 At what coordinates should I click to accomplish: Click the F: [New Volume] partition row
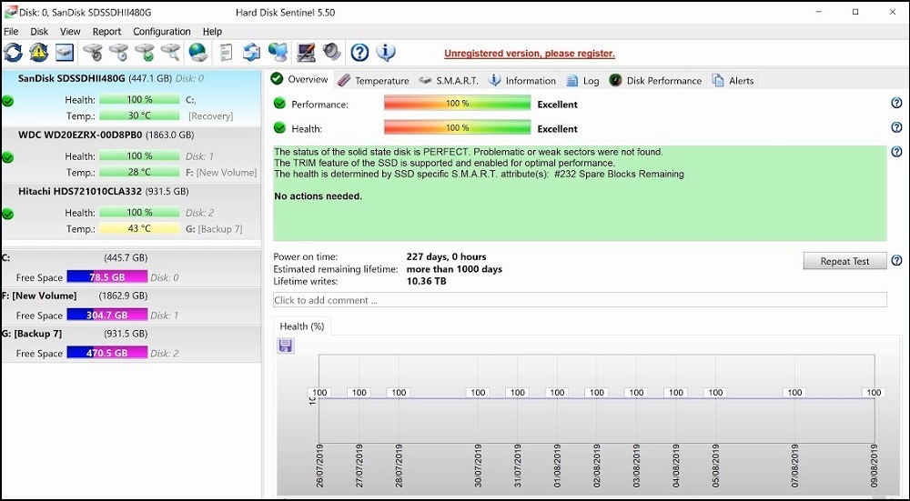click(x=131, y=306)
